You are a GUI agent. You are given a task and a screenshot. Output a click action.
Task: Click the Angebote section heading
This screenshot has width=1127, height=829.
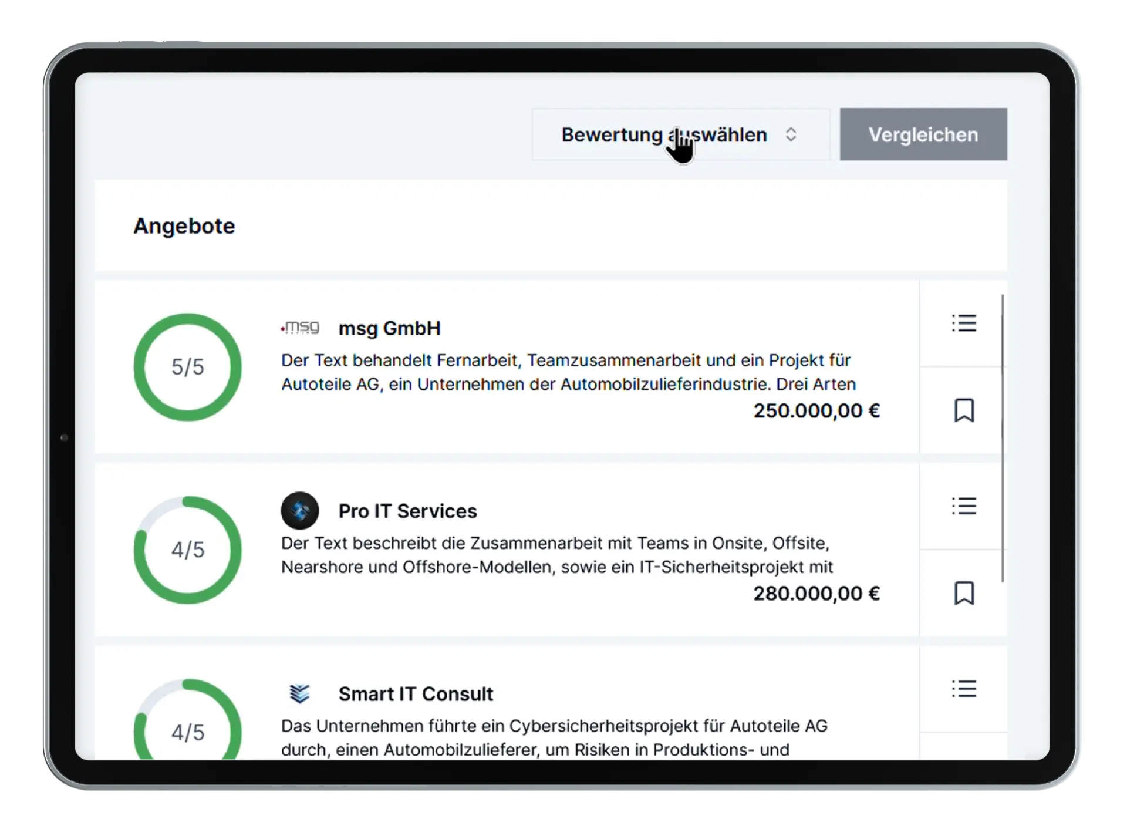tap(184, 226)
